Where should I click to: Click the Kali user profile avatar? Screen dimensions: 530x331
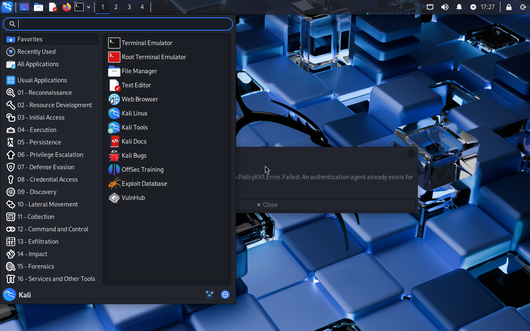[9, 295]
